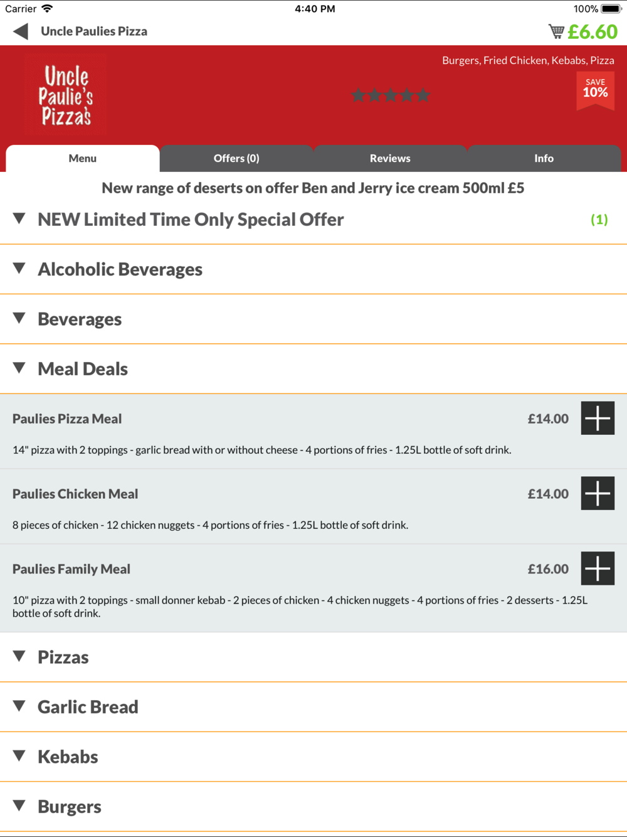Tap the Uncle Paulie's Pizza logo
The height and width of the screenshot is (837, 627).
[66, 95]
